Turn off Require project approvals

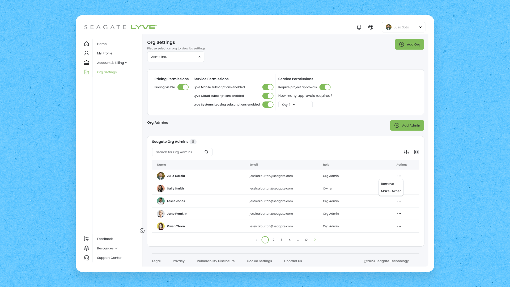coord(325,87)
